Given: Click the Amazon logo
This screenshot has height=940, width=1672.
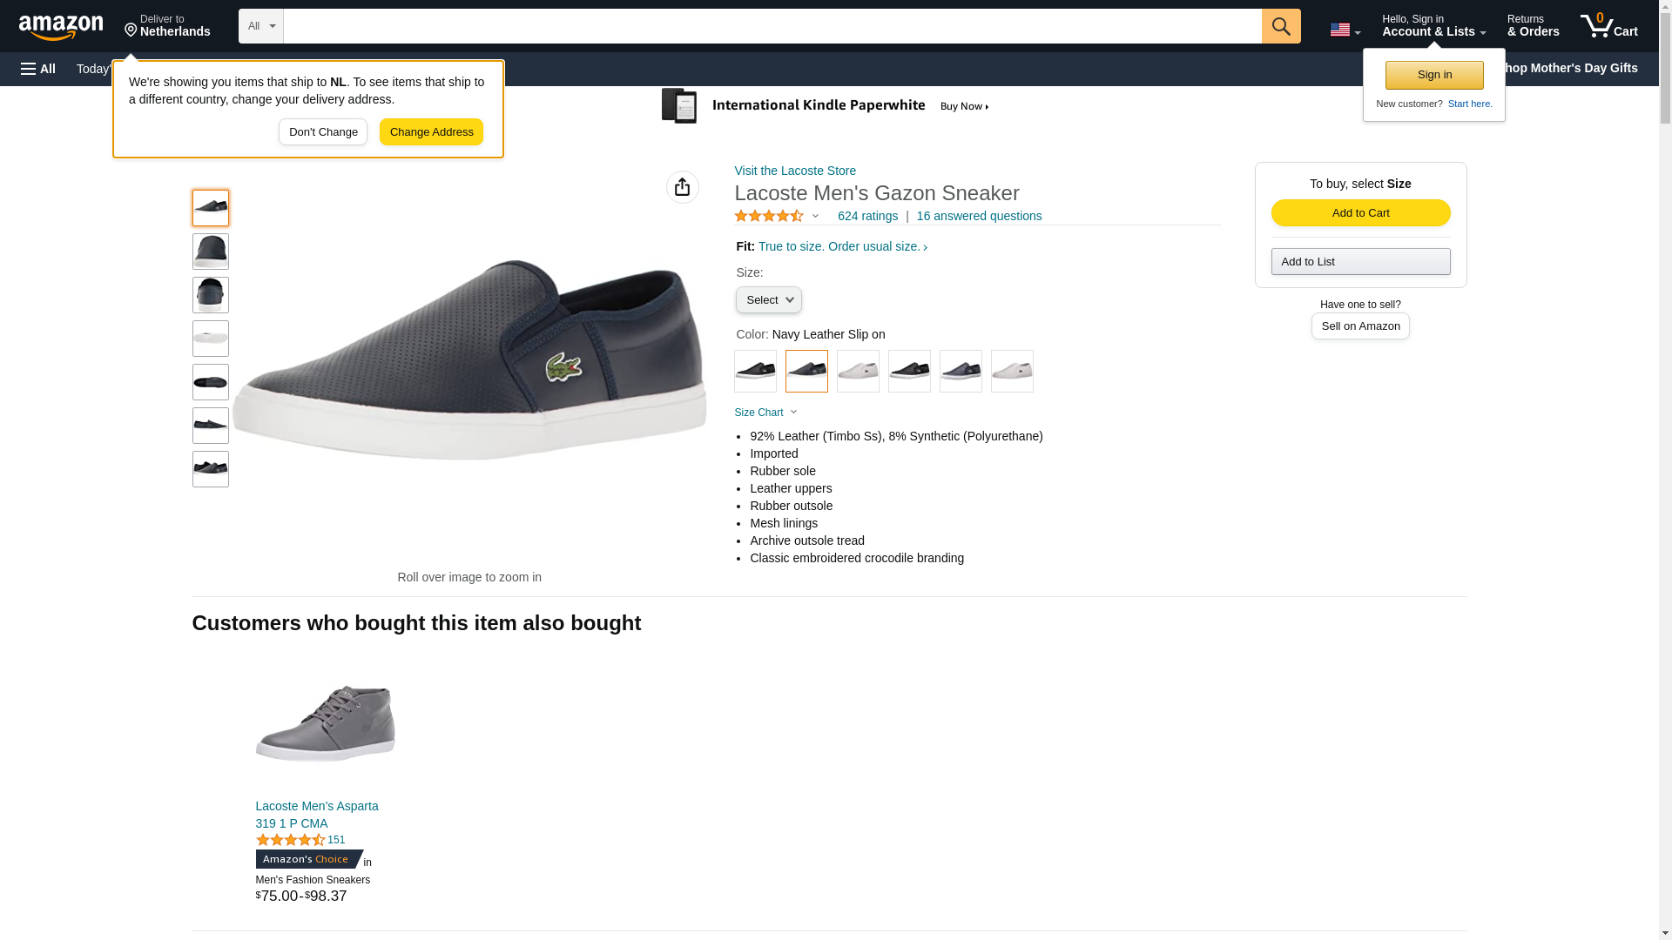Looking at the screenshot, I should [61, 28].
